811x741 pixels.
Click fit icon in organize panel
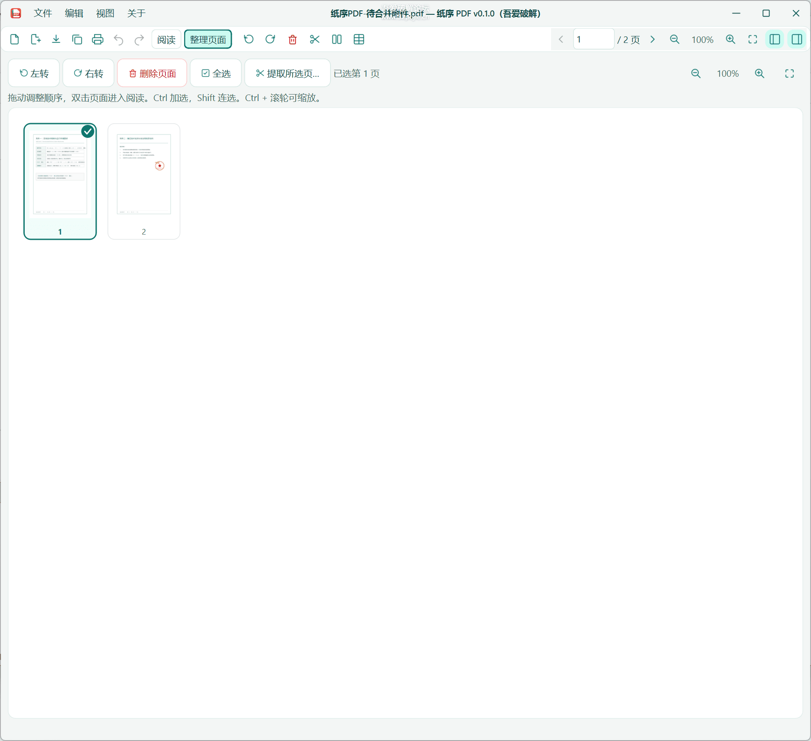click(x=789, y=74)
